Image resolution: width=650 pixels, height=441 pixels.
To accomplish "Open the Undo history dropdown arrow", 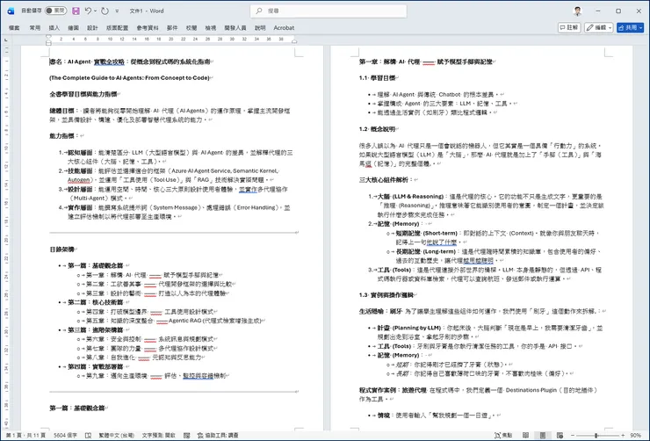I will click(x=96, y=11).
